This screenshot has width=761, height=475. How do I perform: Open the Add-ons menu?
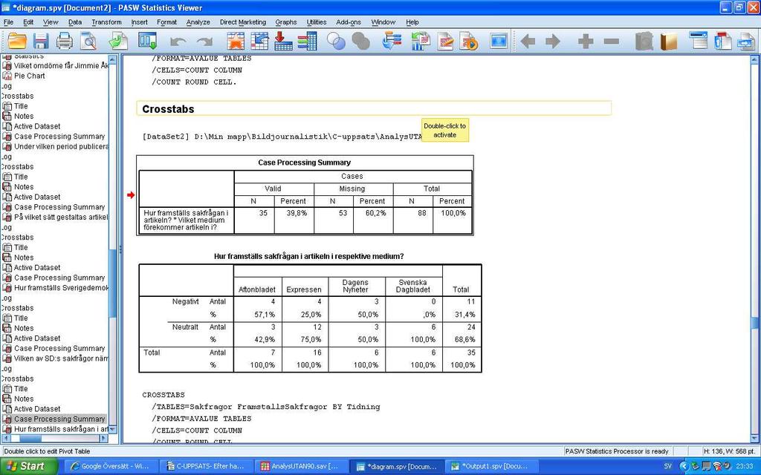tap(349, 22)
